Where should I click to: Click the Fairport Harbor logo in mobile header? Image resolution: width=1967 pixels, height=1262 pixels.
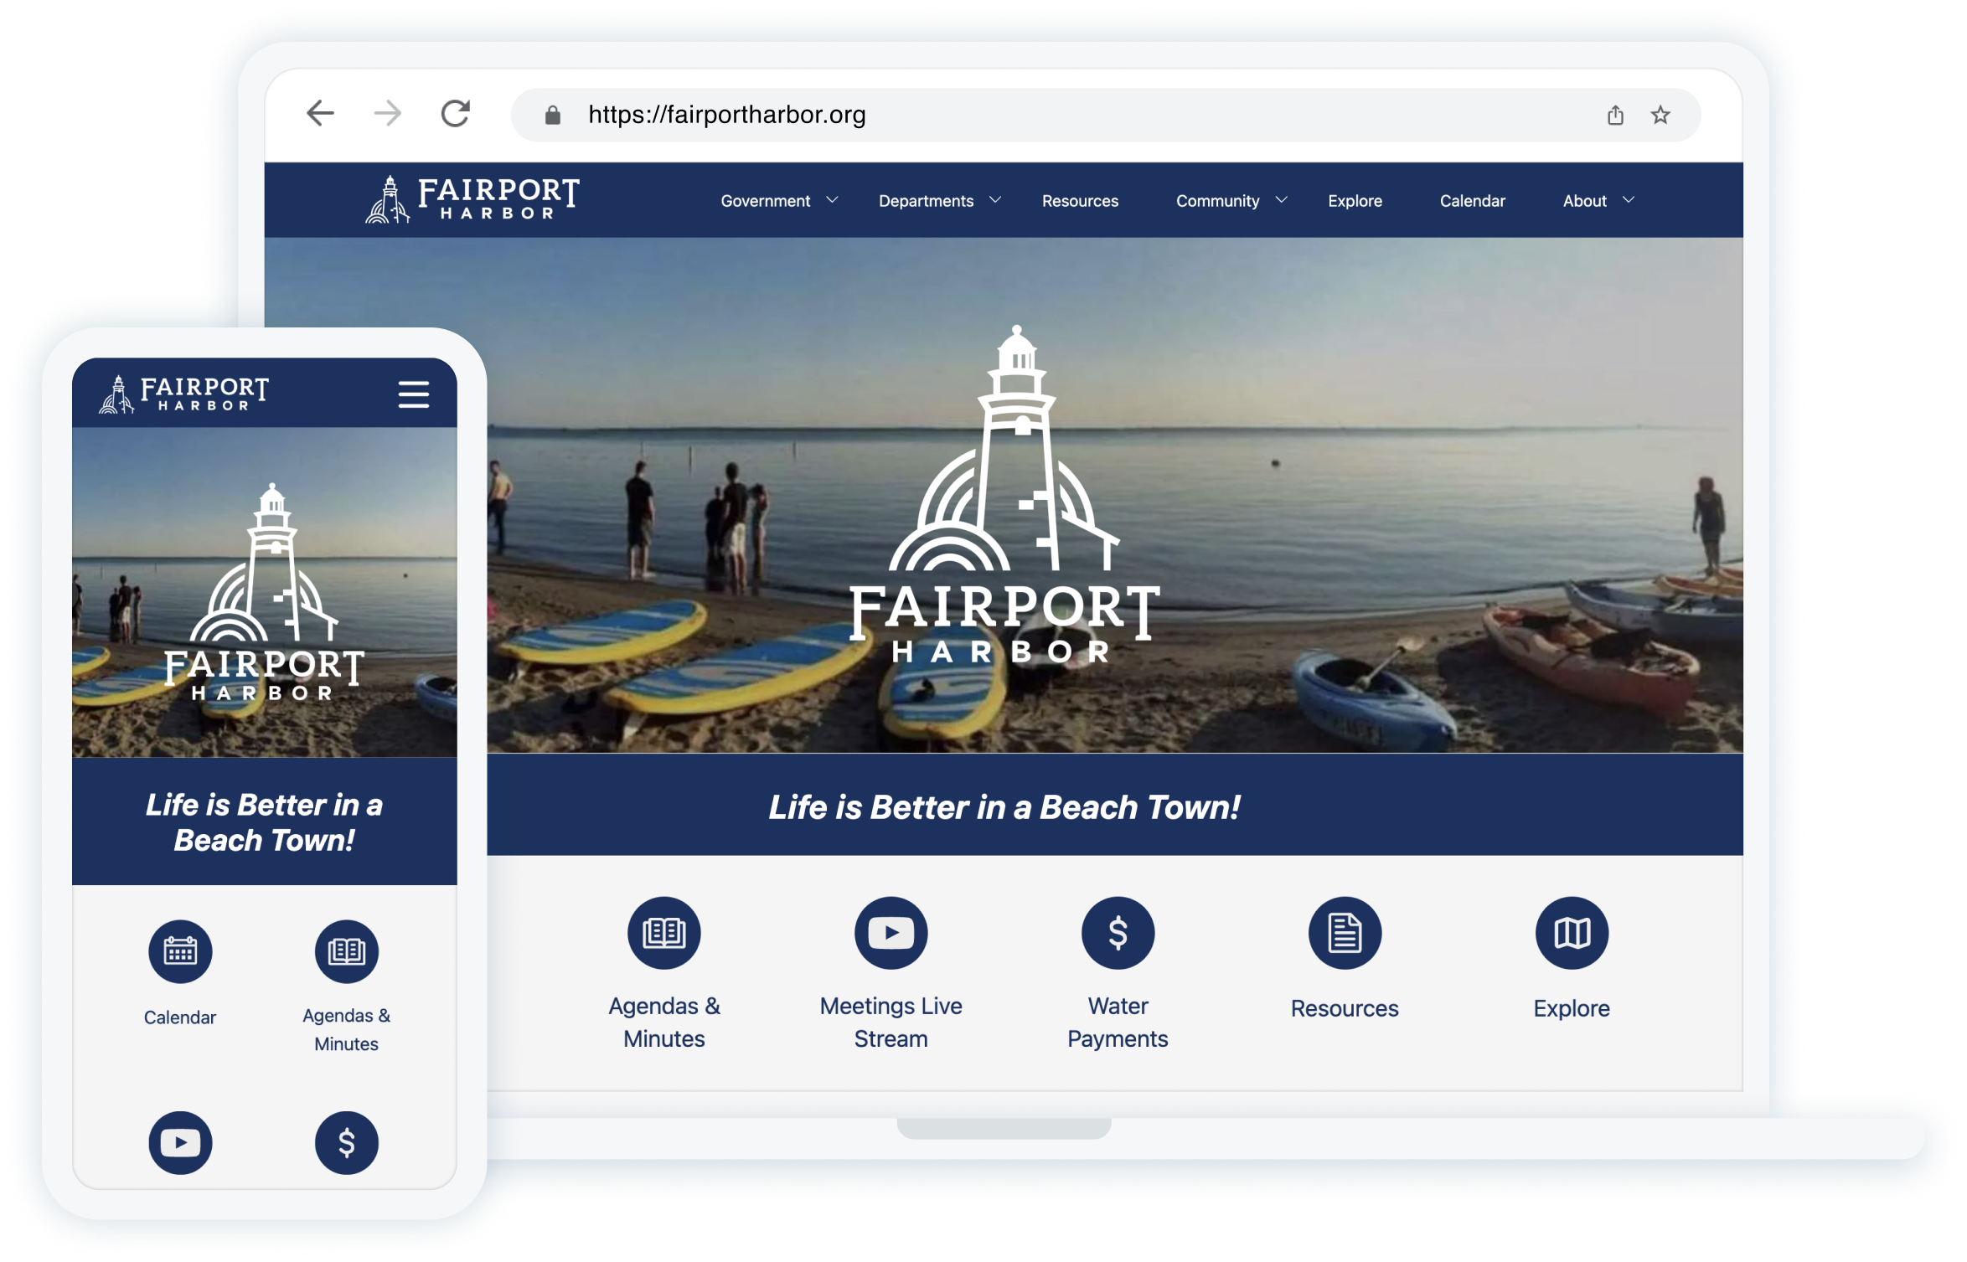184,394
